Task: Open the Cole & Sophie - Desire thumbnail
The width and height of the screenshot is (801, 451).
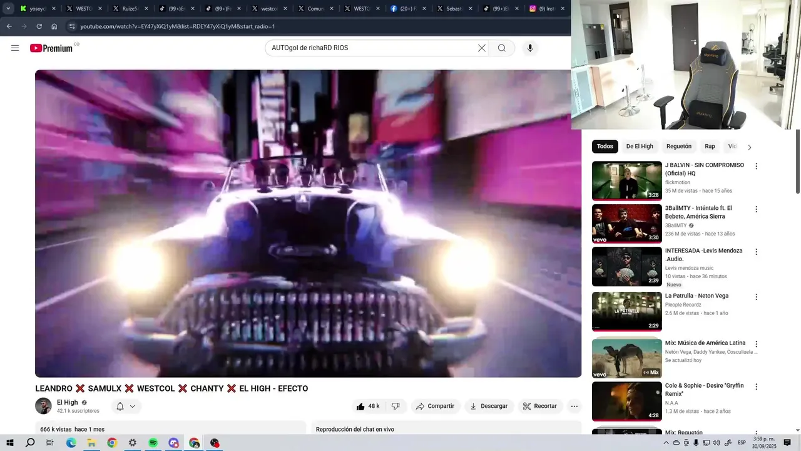Action: [627, 402]
